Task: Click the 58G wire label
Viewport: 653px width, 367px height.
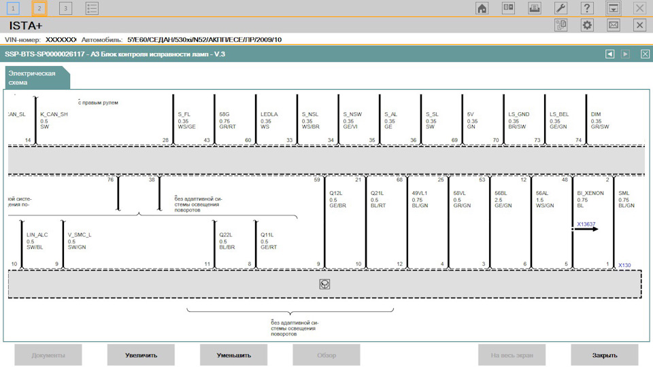Action: [x=224, y=114]
